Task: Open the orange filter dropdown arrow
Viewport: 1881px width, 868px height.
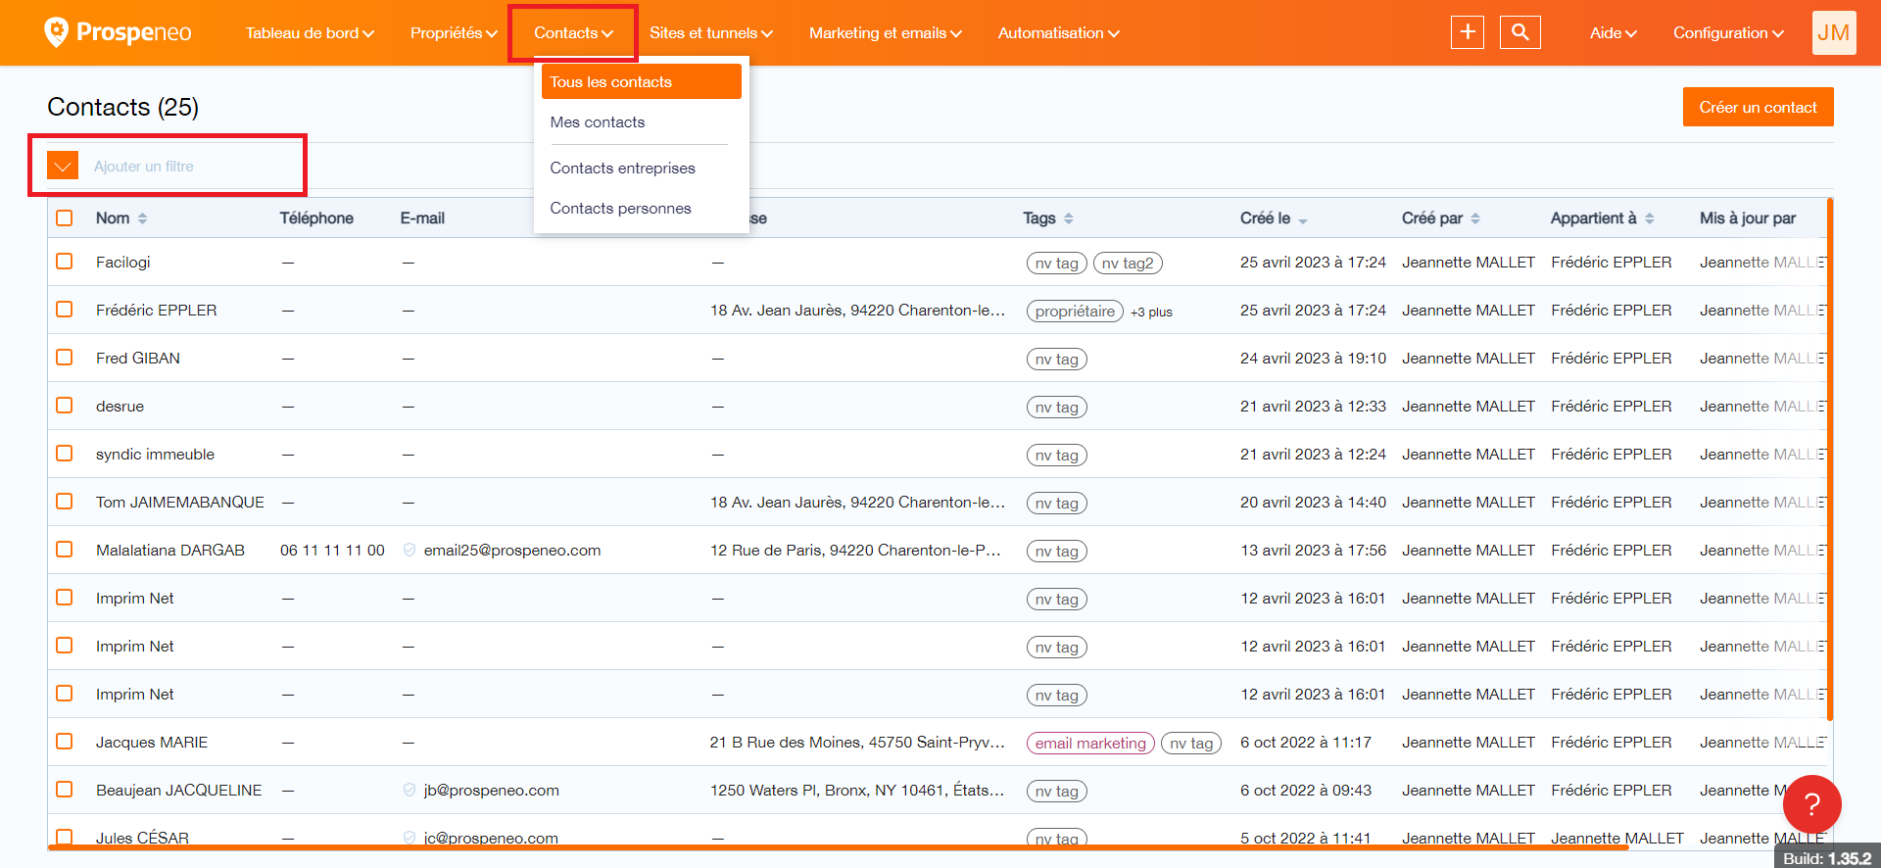Action: tap(63, 166)
